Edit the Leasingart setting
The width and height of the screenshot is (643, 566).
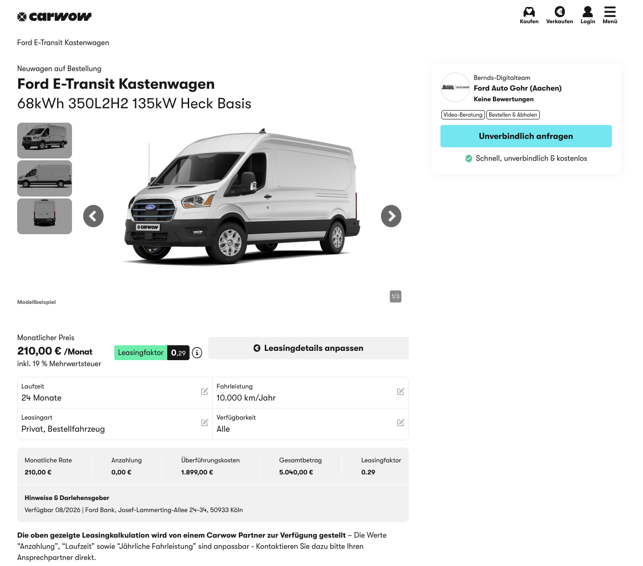point(204,423)
